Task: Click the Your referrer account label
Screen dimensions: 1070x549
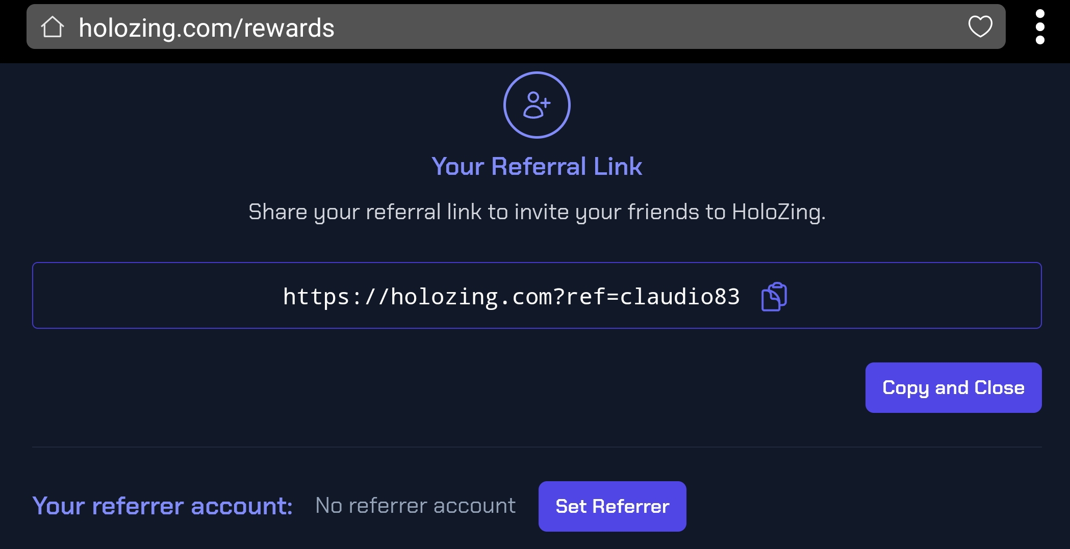Action: [162, 506]
